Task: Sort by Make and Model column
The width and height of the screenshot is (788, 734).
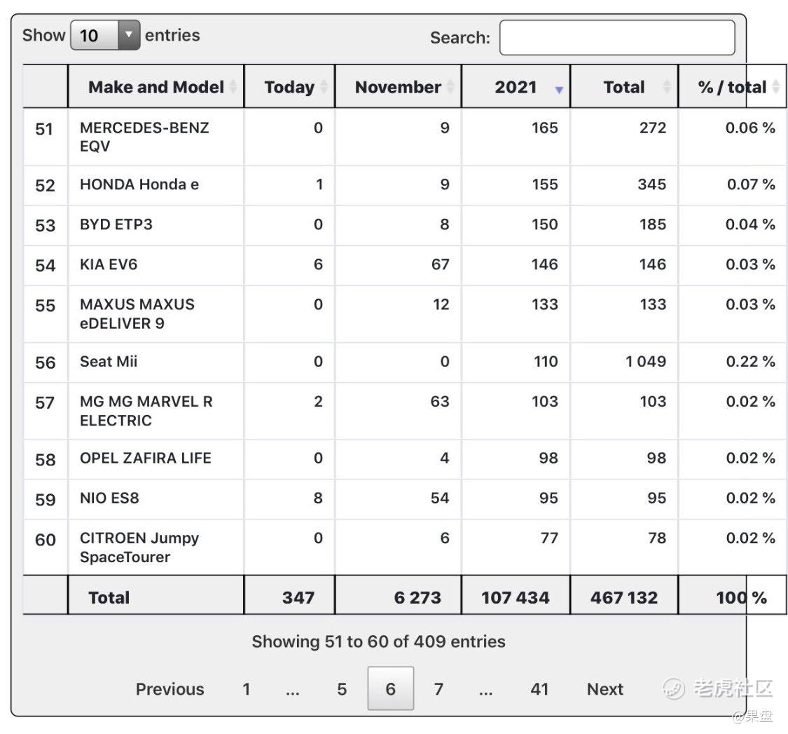Action: point(155,86)
